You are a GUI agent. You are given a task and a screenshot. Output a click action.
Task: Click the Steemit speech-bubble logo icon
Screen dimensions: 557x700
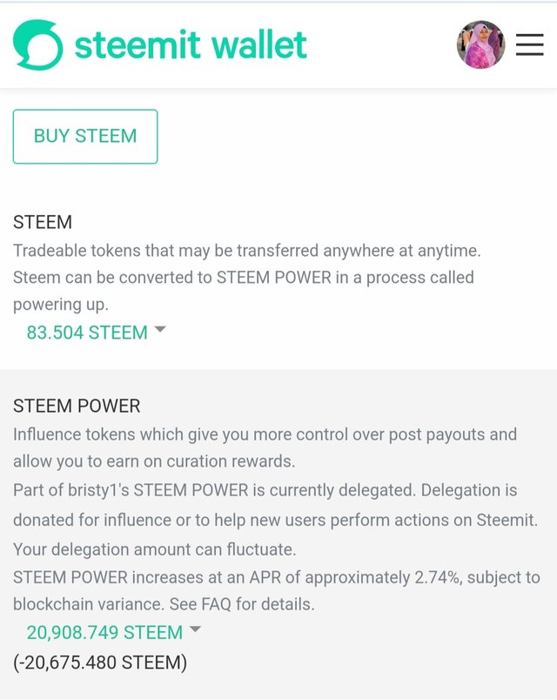38,44
